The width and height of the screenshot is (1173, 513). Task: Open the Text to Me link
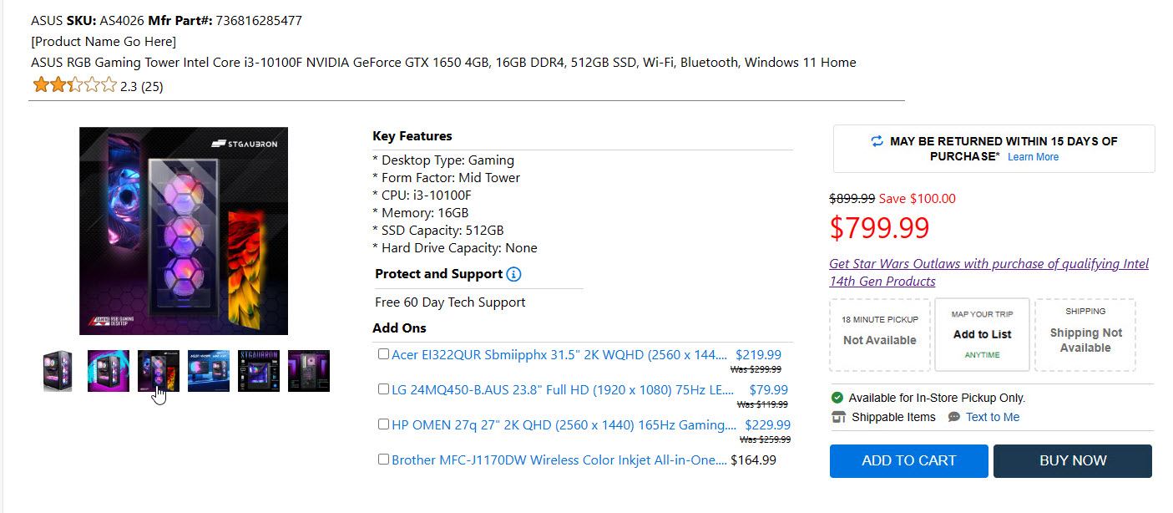(992, 417)
